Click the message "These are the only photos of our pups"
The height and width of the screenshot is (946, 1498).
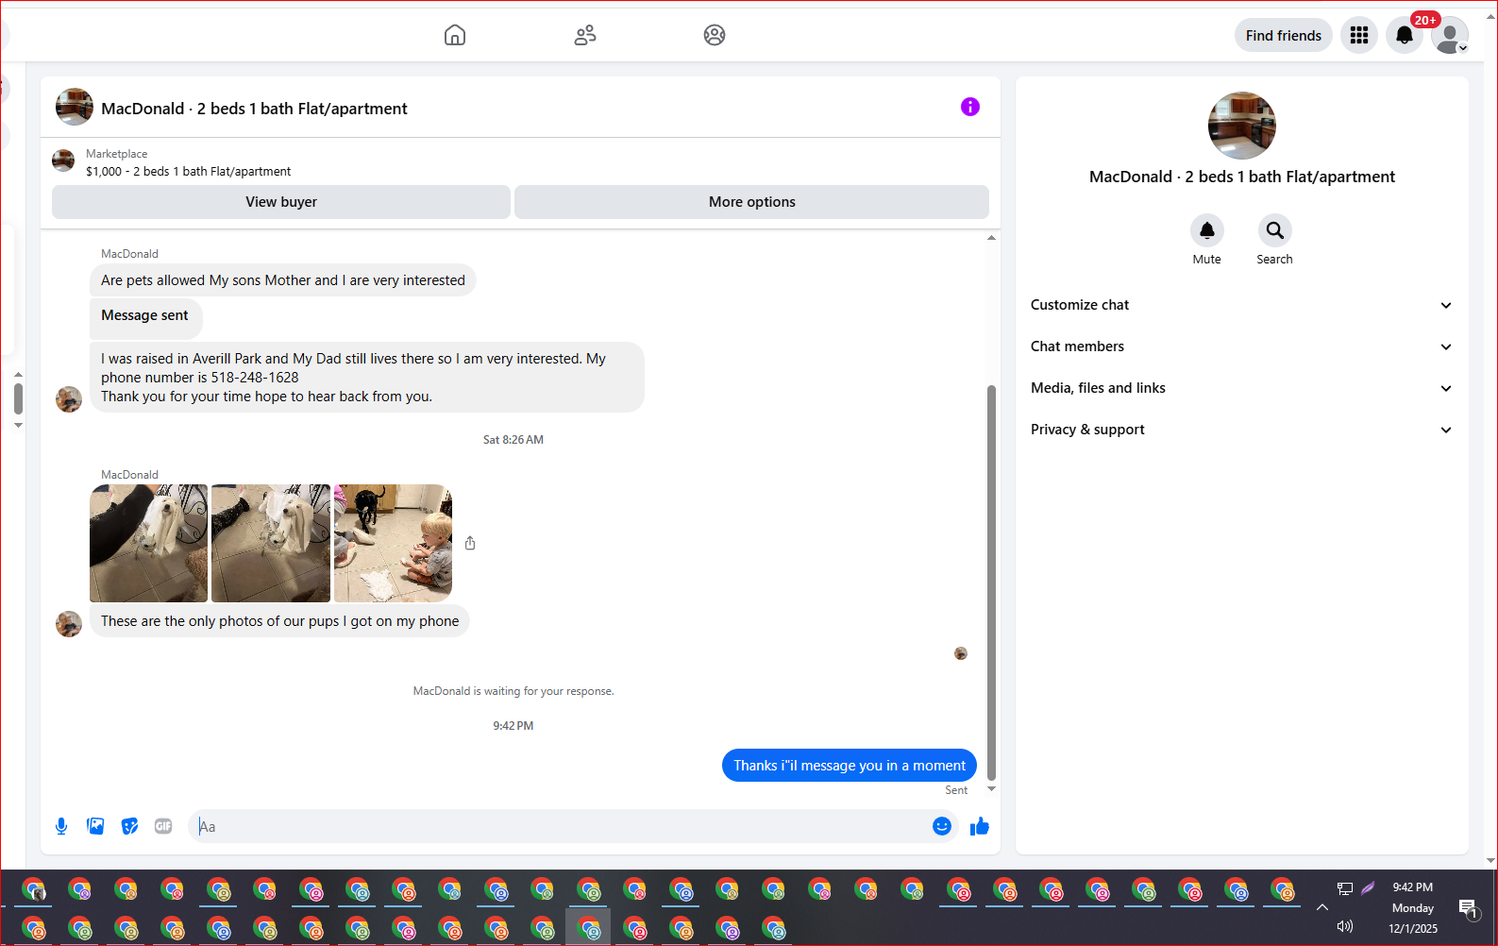point(280,621)
